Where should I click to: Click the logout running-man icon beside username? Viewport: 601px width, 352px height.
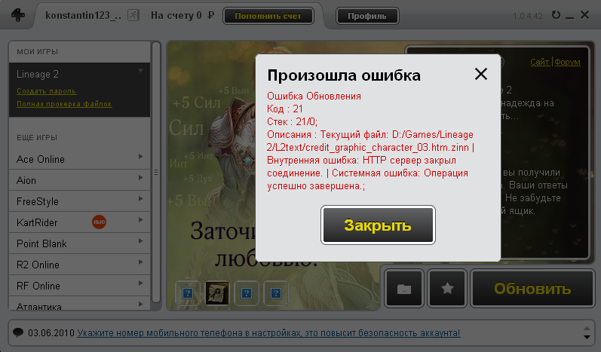click(133, 15)
